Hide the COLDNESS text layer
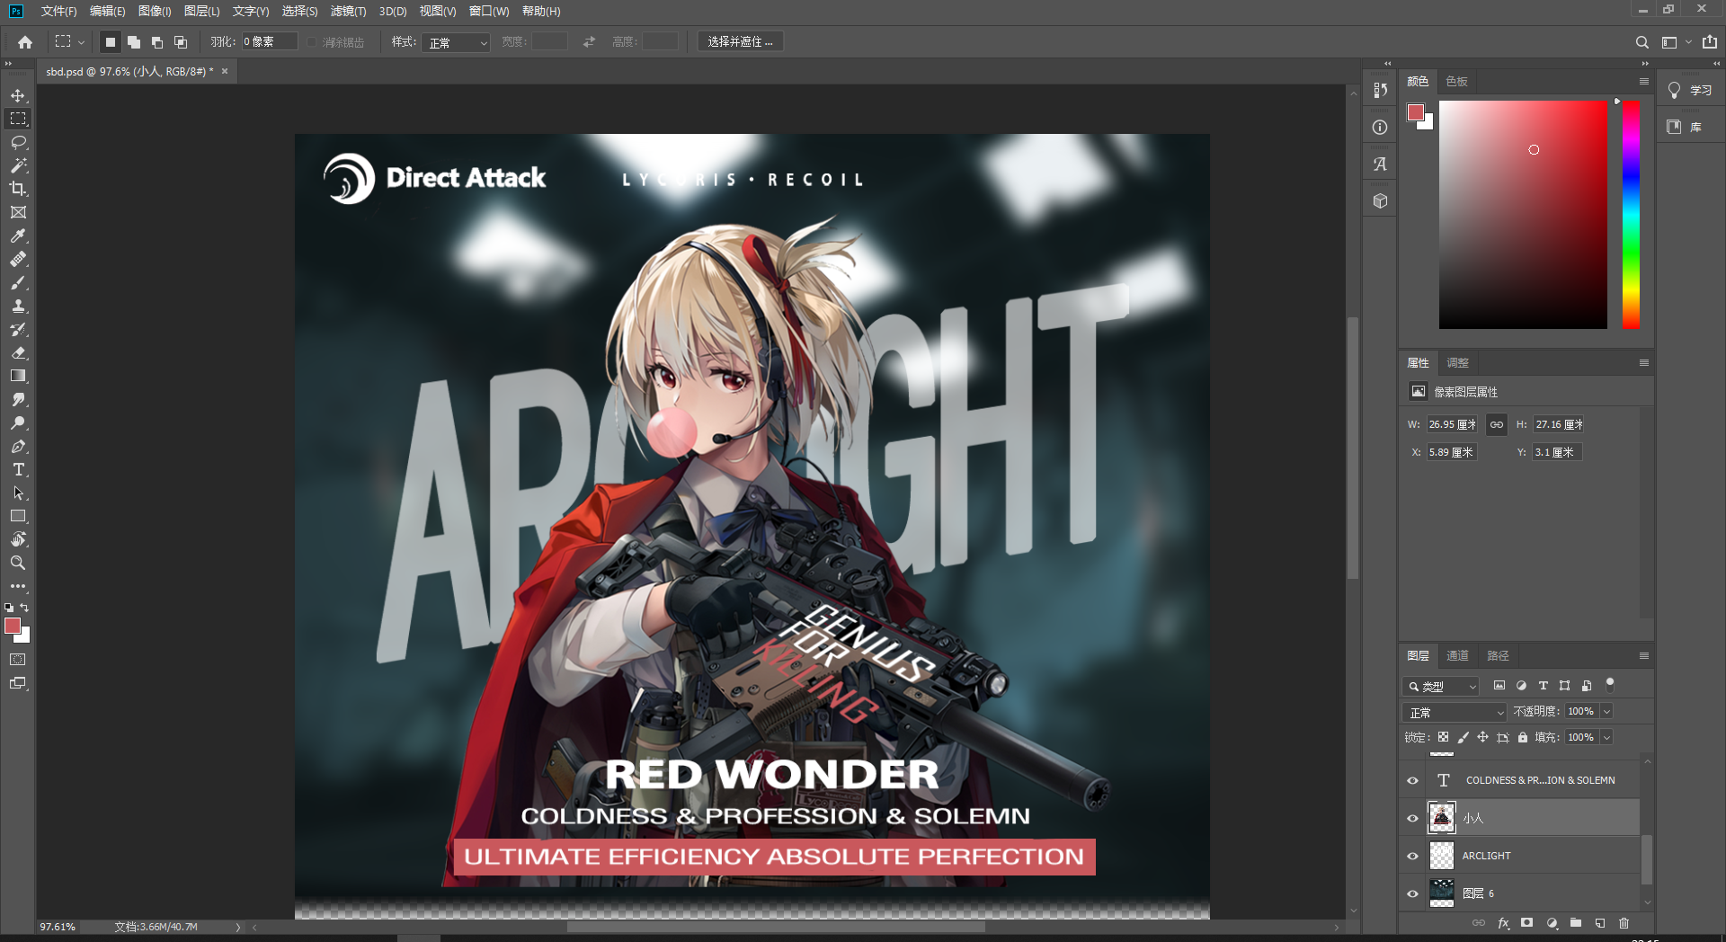 click(x=1412, y=780)
